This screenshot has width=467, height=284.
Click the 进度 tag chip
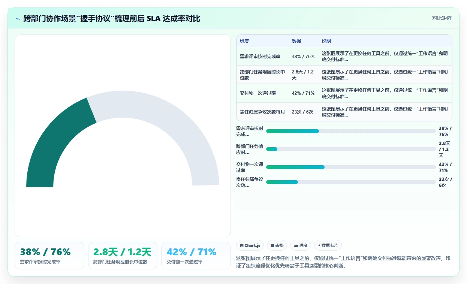point(301,245)
